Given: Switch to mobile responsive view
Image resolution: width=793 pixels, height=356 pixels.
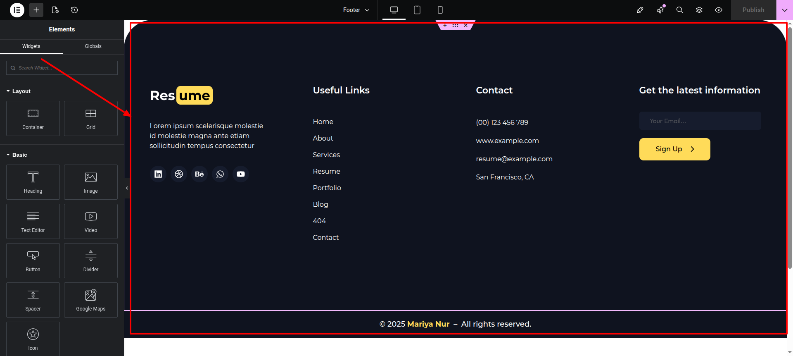Looking at the screenshot, I should click(440, 10).
